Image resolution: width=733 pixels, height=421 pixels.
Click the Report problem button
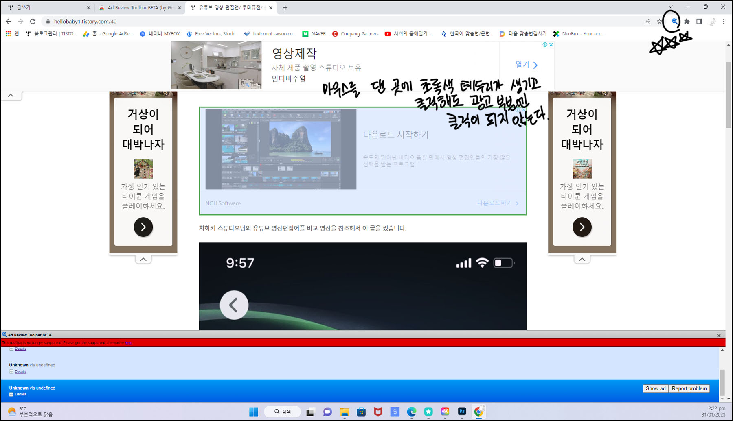[x=689, y=388]
